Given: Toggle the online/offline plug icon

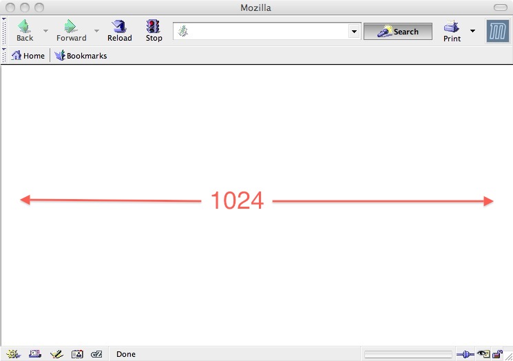Looking at the screenshot, I should (465, 354).
